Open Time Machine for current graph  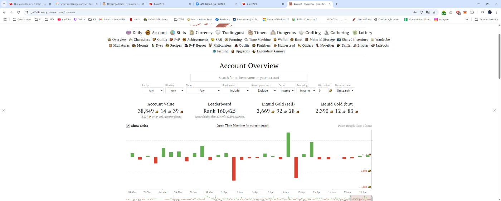(243, 126)
